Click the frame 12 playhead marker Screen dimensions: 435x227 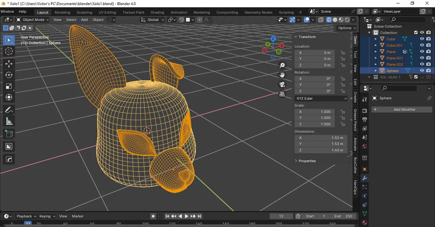pos(28,224)
